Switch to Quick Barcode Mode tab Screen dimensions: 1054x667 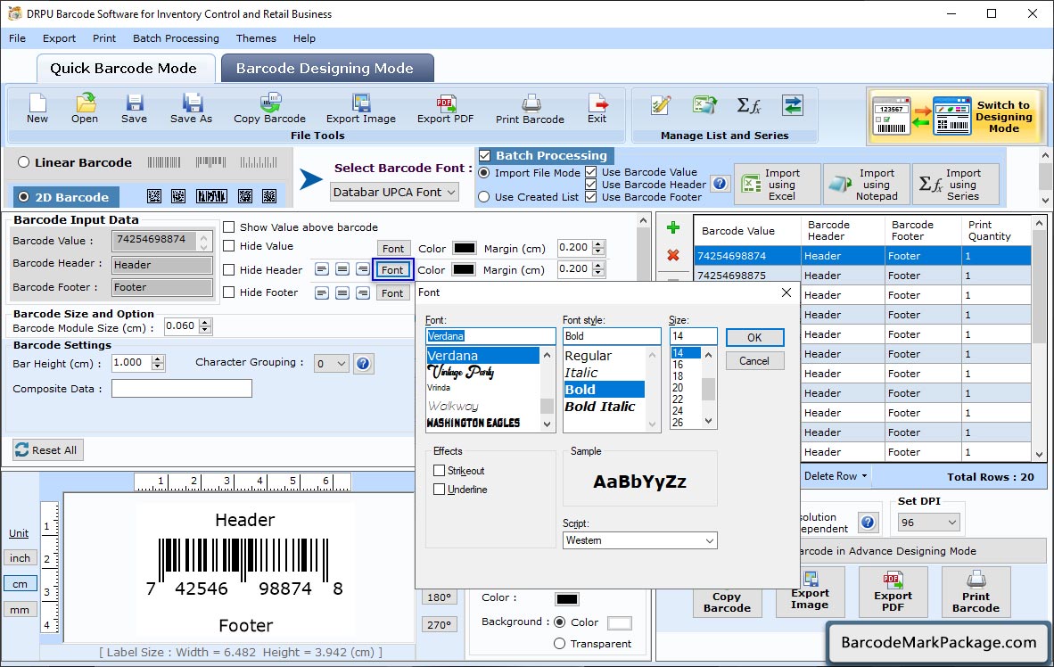pos(126,68)
